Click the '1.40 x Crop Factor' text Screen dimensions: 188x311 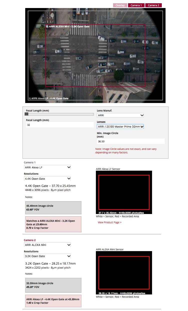(37, 303)
